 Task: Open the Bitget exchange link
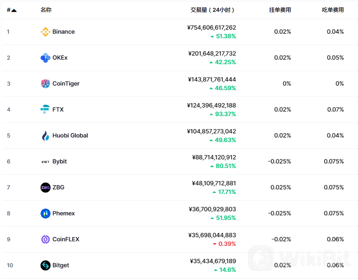pyautogui.click(x=61, y=265)
